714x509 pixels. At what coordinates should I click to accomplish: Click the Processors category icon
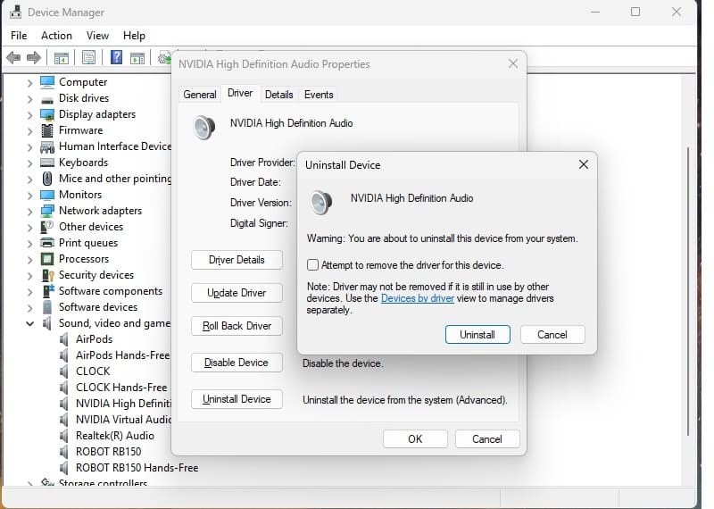[x=47, y=259]
